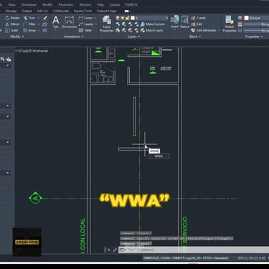
Task: Open the Linear dimension dropdown arrow
Action: point(95,18)
